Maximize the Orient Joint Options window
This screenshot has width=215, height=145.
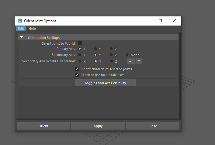click(160, 21)
